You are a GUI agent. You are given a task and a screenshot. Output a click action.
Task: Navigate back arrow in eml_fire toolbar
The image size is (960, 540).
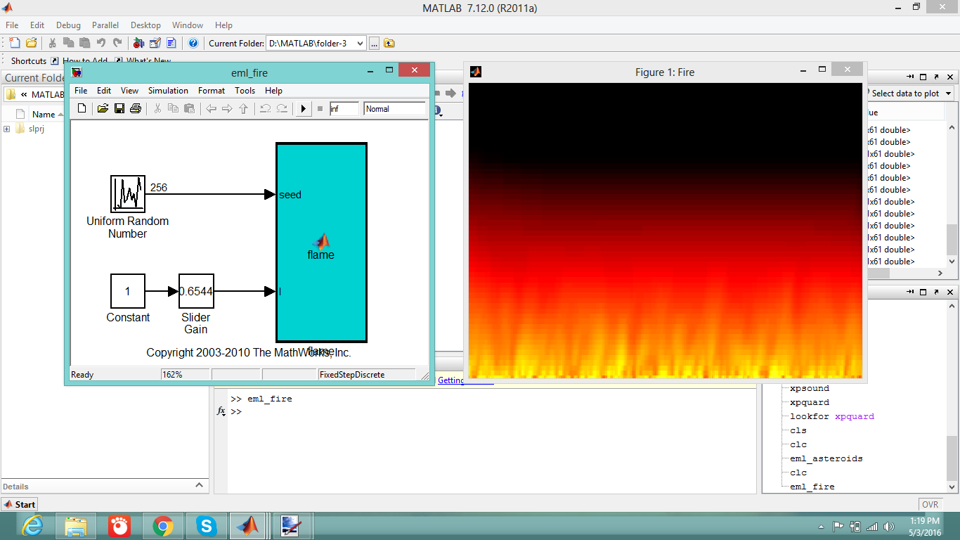[211, 108]
